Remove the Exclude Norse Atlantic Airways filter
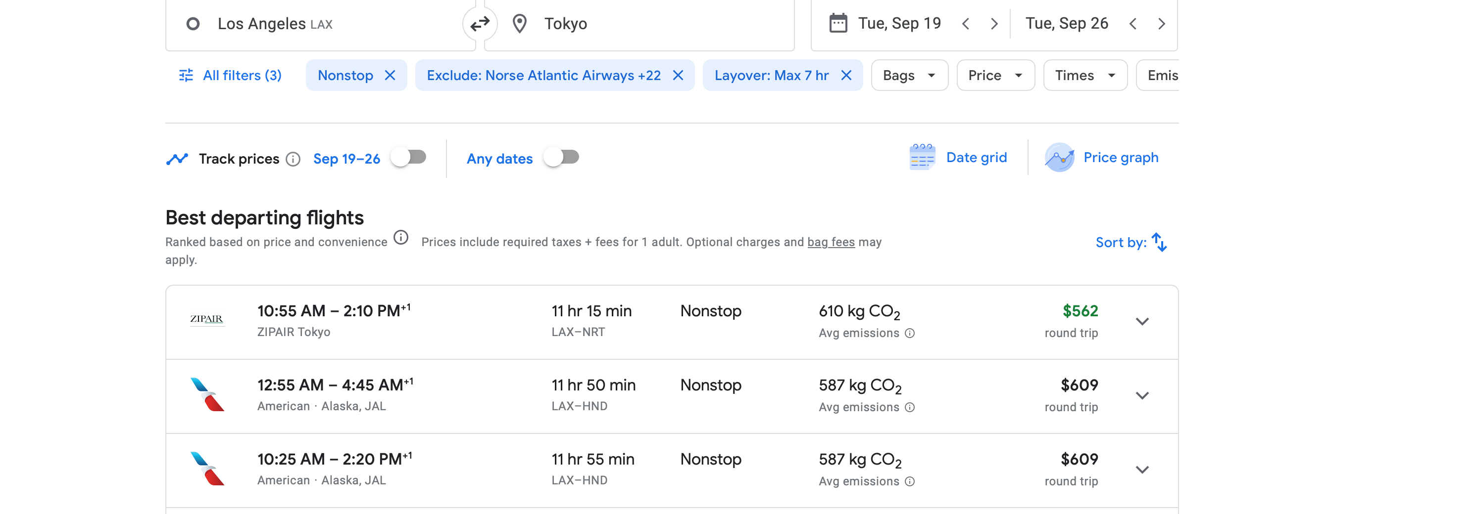The height and width of the screenshot is (514, 1476). click(678, 76)
